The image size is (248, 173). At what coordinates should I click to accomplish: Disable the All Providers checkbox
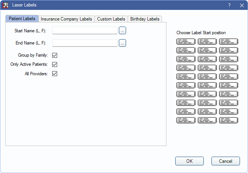point(55,74)
